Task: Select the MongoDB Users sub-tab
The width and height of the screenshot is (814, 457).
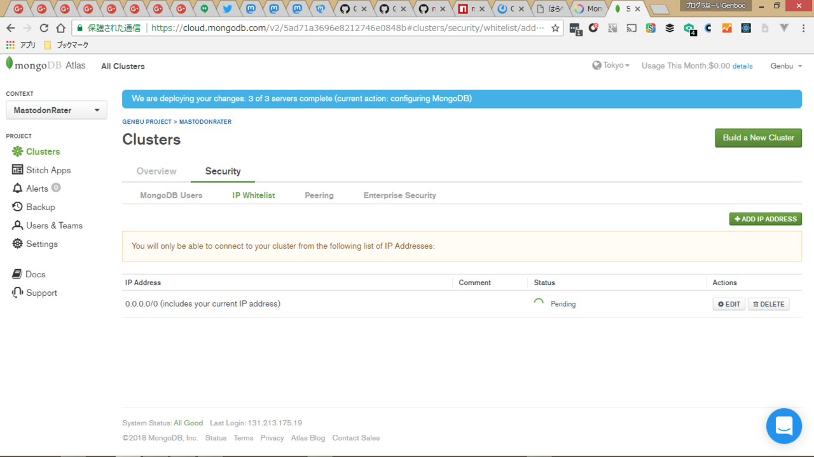Action: point(171,195)
